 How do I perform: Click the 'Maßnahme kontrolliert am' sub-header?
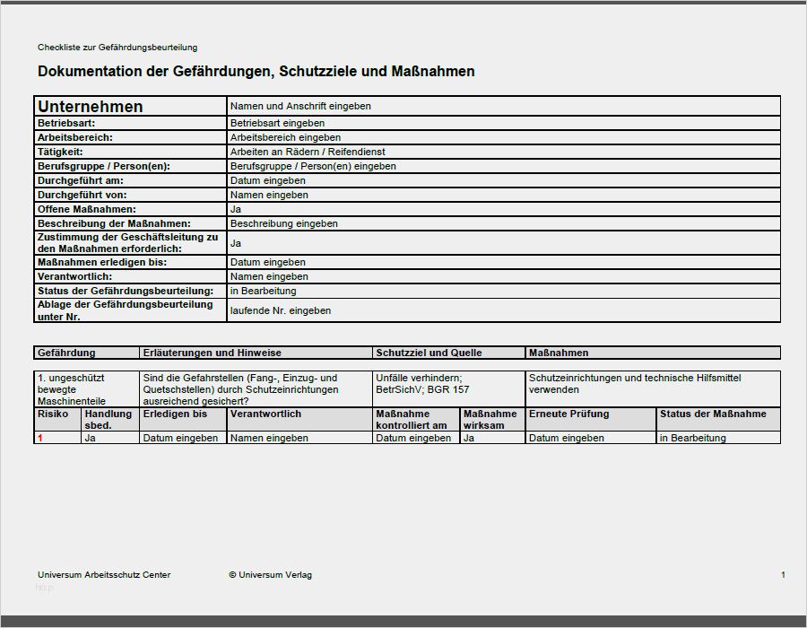(416, 420)
